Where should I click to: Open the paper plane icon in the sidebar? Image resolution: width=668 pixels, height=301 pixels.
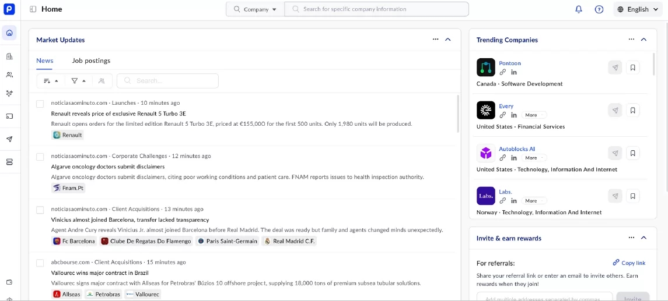(x=9, y=139)
